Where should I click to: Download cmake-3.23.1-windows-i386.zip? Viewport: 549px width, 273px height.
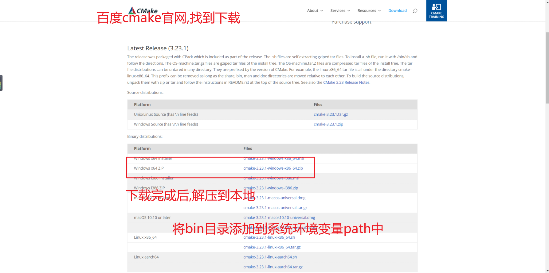pyautogui.click(x=270, y=188)
